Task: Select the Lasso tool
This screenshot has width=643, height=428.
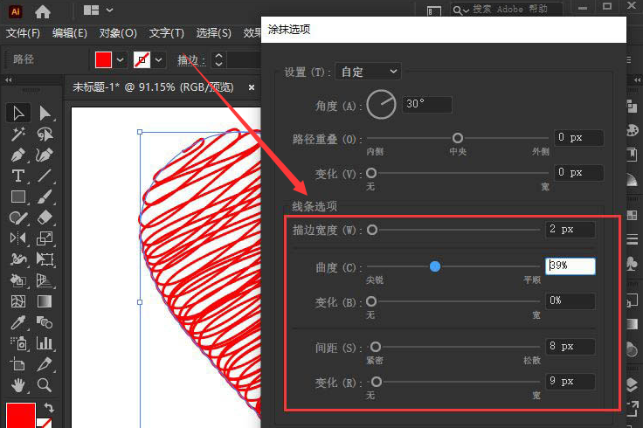Action: (45, 134)
